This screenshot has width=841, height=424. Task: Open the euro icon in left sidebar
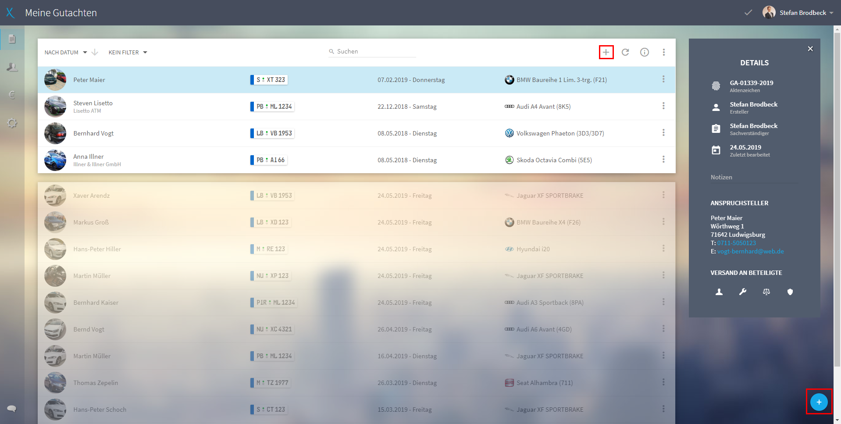(x=12, y=95)
